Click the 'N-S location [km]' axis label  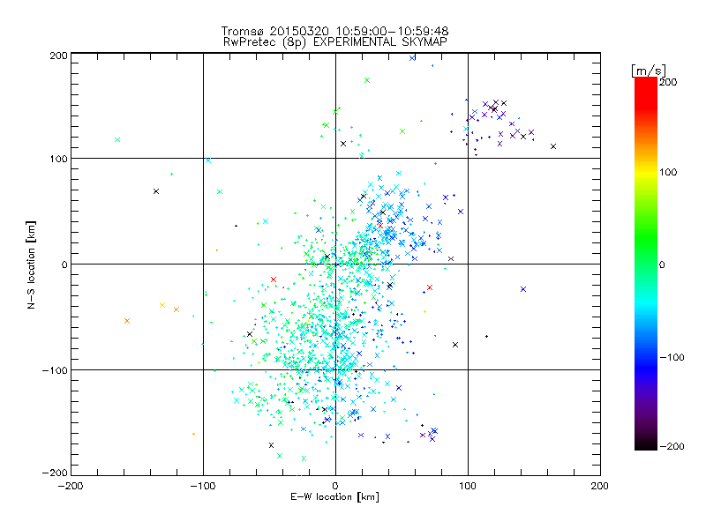coord(31,264)
